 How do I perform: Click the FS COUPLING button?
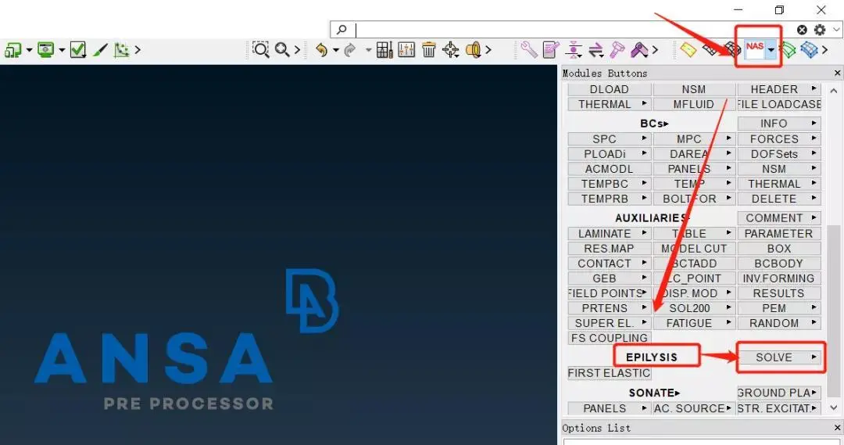[610, 338]
